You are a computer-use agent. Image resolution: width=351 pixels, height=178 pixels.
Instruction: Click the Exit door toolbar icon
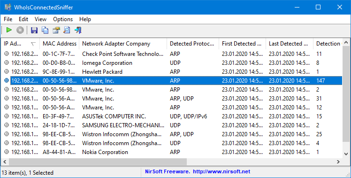(x=78, y=30)
